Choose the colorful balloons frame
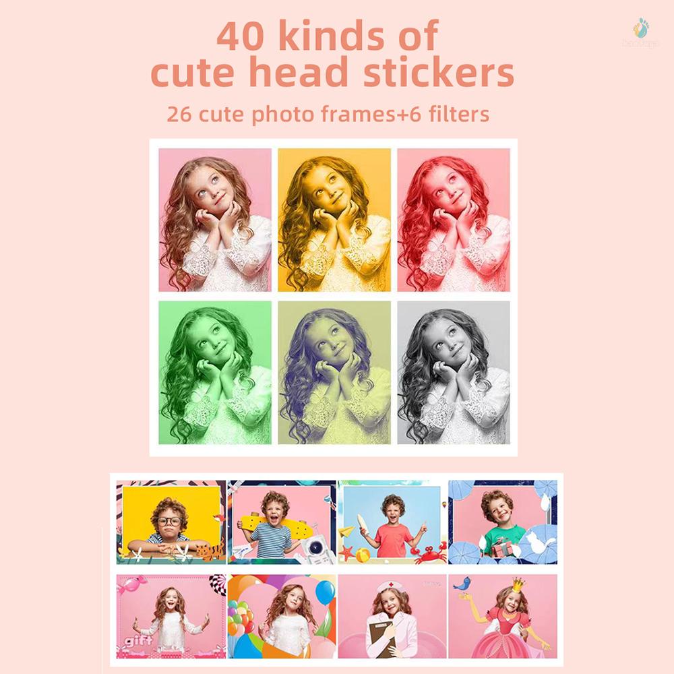674x674 pixels. (x=282, y=617)
